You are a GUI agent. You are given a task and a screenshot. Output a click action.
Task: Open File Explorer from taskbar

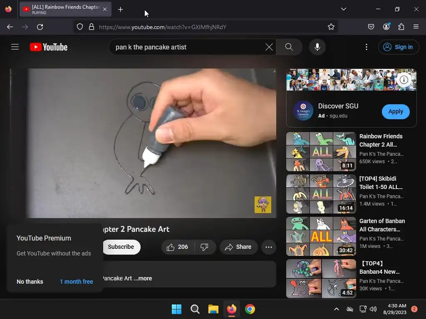point(213,309)
